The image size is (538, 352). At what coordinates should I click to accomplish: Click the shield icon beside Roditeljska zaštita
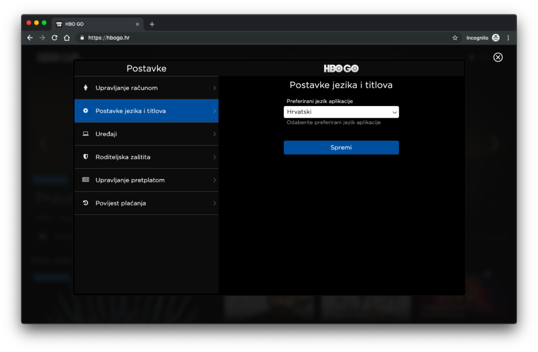click(86, 157)
